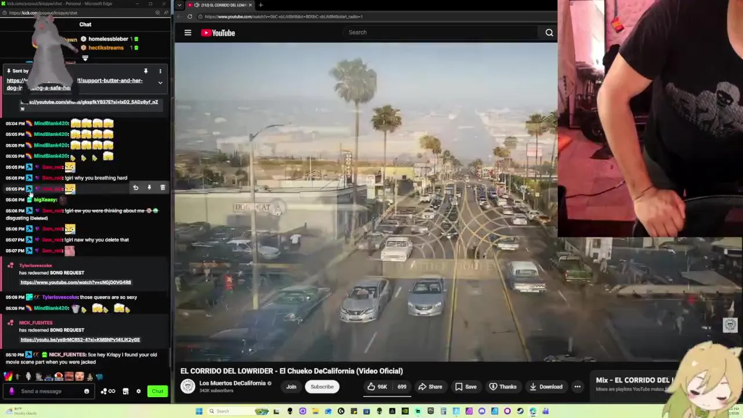Click the chat identity badge in message box

tap(12, 391)
